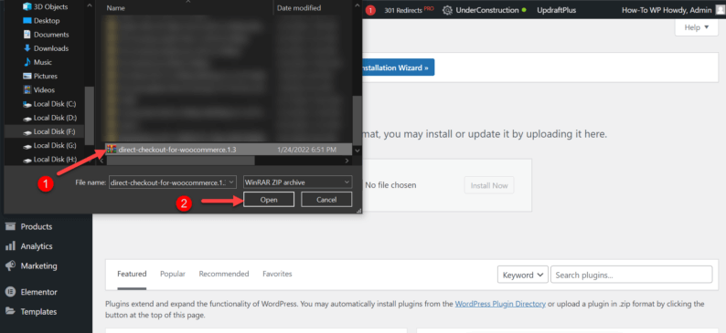Click the navigation pane vertical scrollbar
This screenshot has height=333, width=726.
coord(90,116)
